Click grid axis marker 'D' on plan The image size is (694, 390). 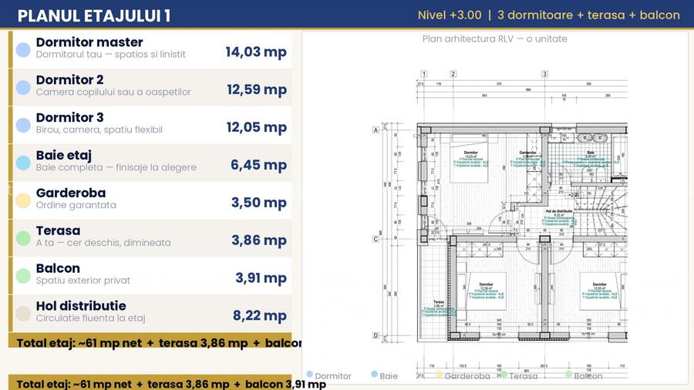tap(376, 335)
